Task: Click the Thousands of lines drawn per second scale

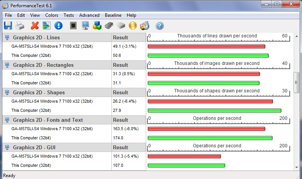Action: [x=219, y=37]
